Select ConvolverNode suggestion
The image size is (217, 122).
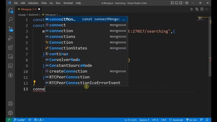click(86, 60)
